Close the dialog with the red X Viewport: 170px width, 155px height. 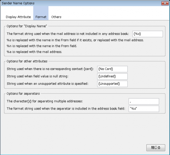coord(165,3)
